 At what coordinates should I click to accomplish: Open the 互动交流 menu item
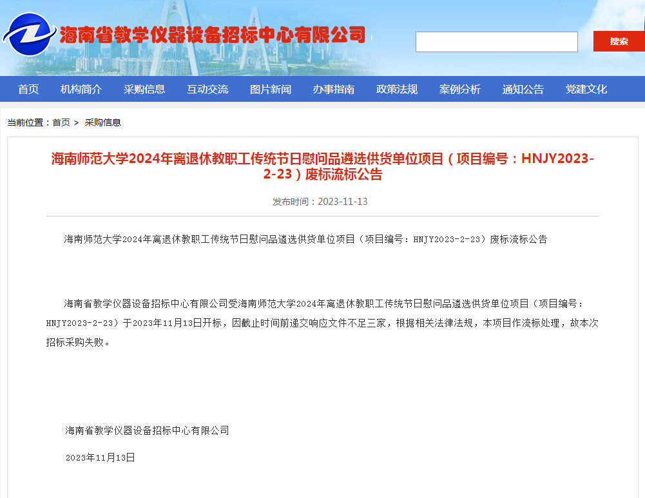pos(207,90)
